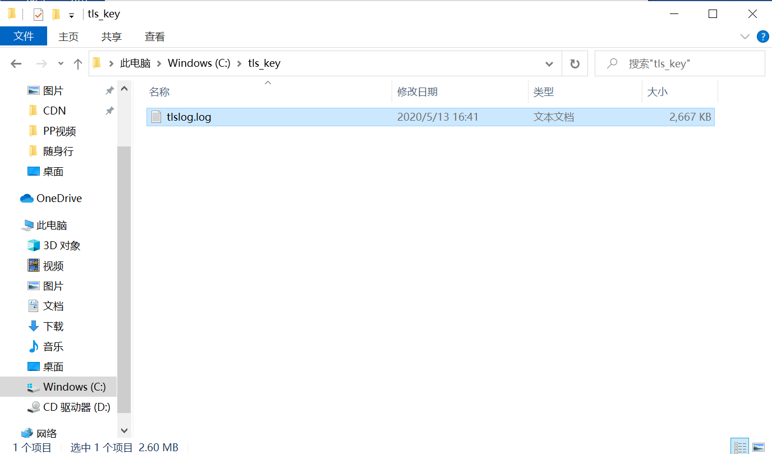This screenshot has width=772, height=454.
Task: Click the 文本文档 type cell
Action: coord(554,117)
